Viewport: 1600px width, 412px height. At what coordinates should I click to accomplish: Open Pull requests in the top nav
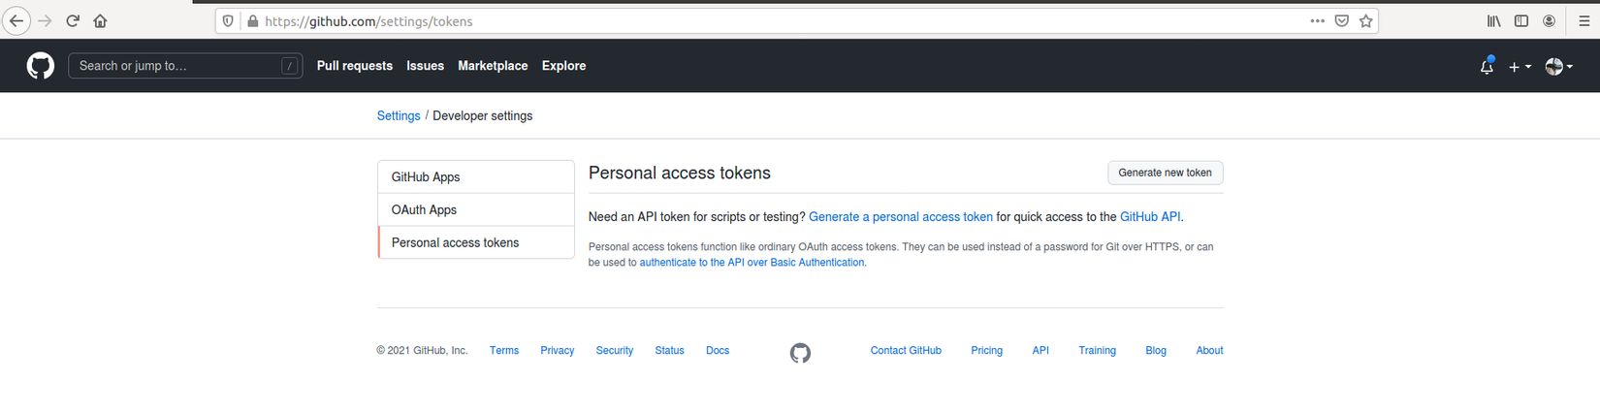tap(354, 66)
